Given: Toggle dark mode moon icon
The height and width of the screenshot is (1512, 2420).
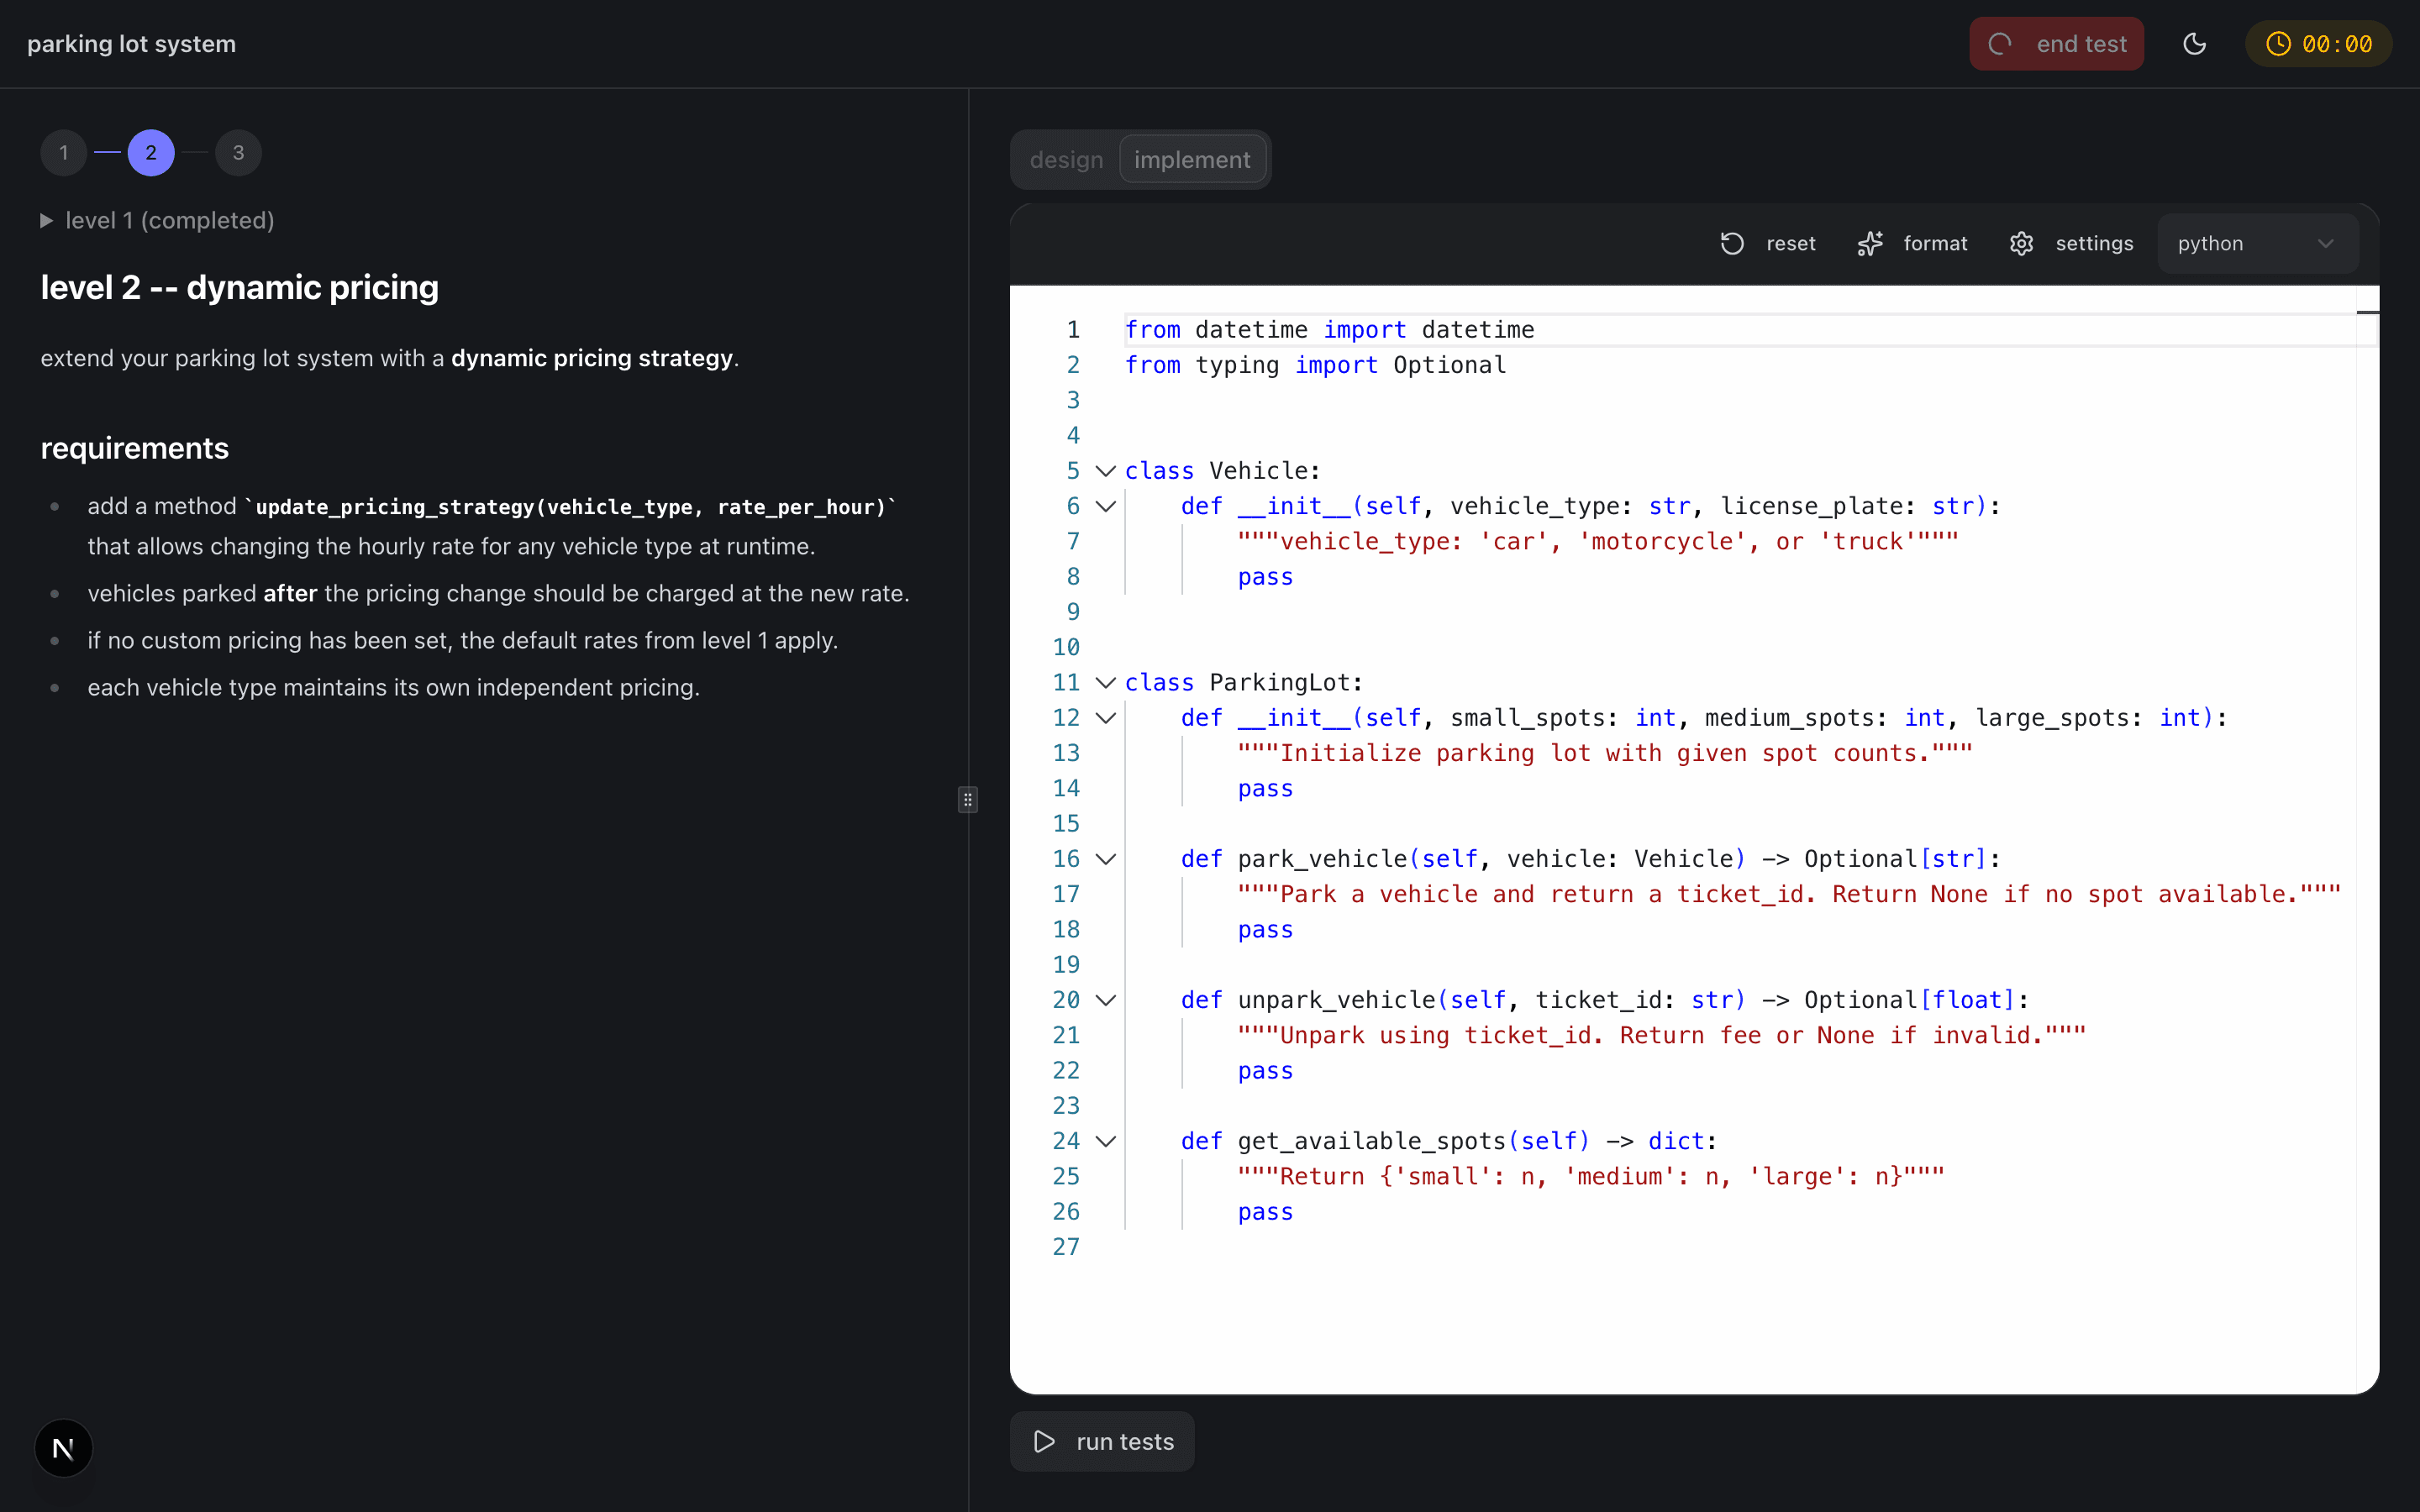Looking at the screenshot, I should point(2194,44).
